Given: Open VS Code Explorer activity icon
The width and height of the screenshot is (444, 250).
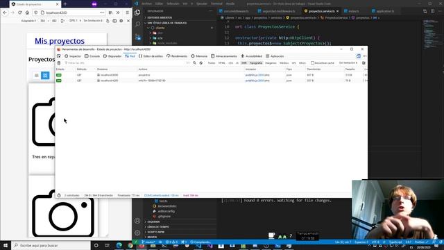Looking at the screenshot, I should (137, 12).
